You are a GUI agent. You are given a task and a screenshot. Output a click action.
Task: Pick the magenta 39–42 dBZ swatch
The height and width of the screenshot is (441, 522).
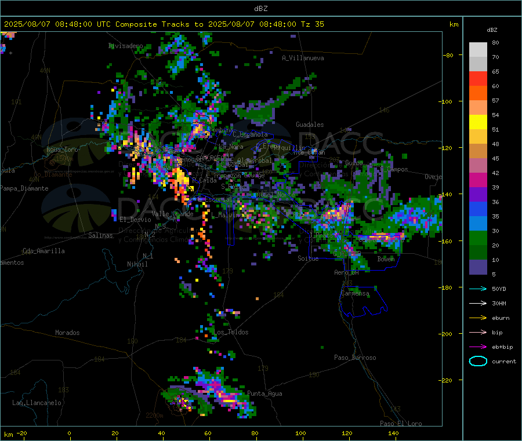point(478,180)
